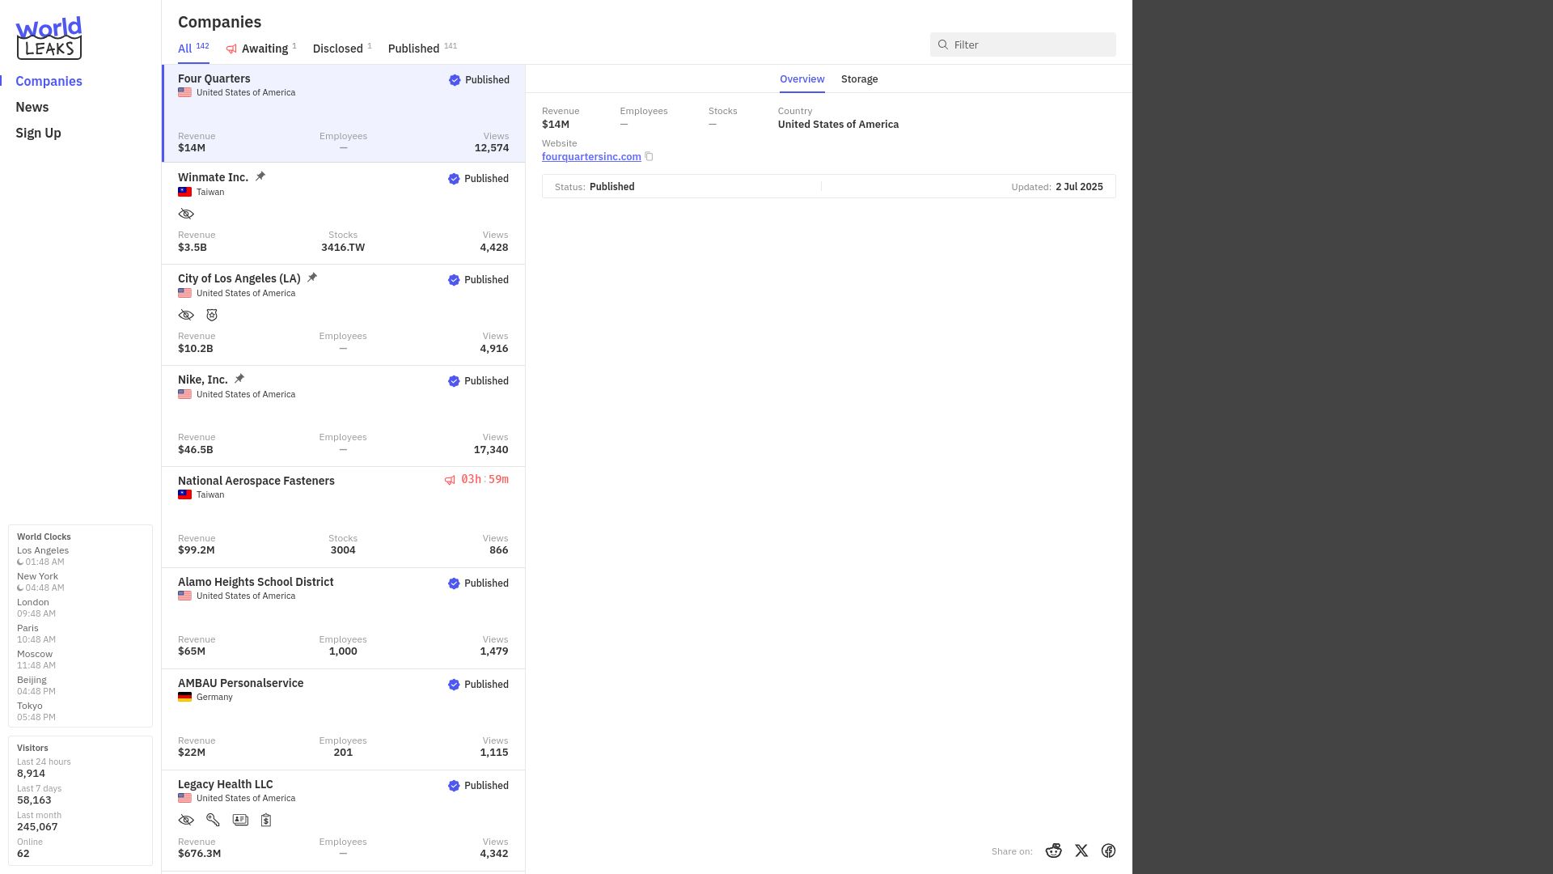The image size is (1553, 874).
Task: Select AMBAU Personalservice entry
Action: [x=343, y=719]
